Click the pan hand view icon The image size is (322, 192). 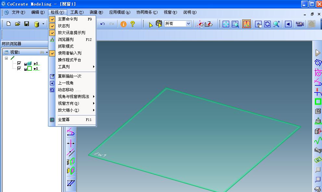click(x=258, y=24)
